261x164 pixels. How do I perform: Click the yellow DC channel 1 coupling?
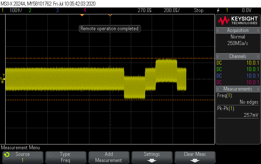pos(219,63)
